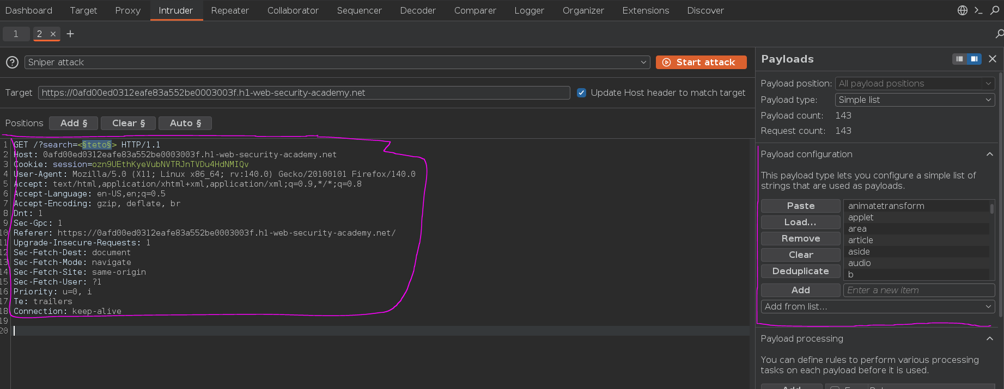The height and width of the screenshot is (389, 1004).
Task: Switch to the Dashboard tab
Action: 29,10
